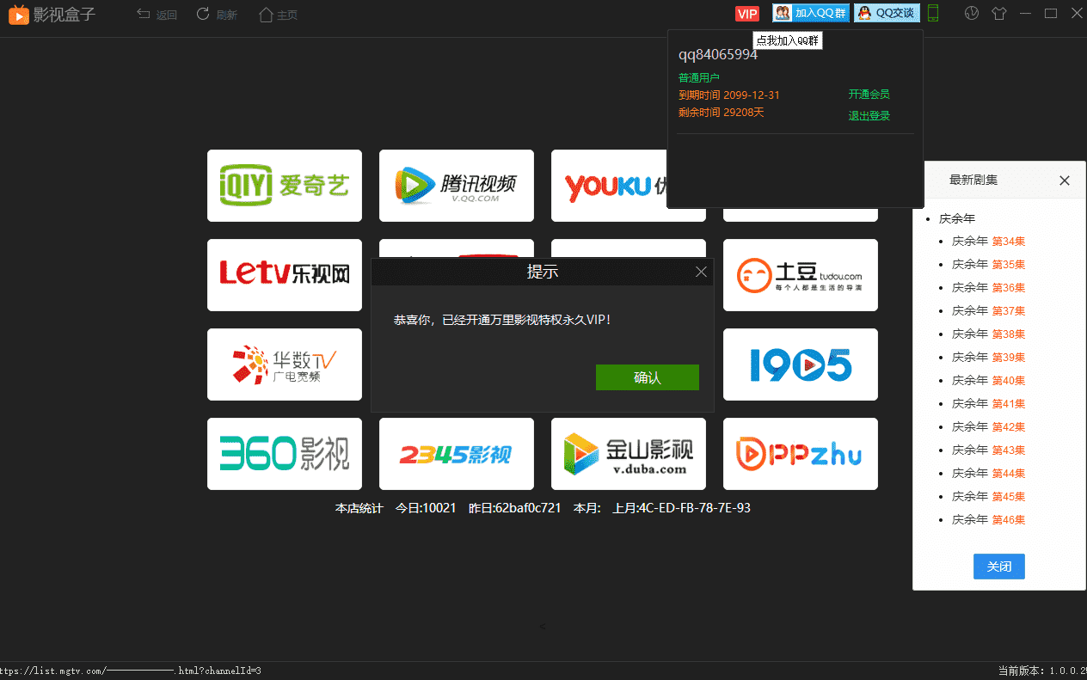Open the 1905 movie site thumbnail
The height and width of the screenshot is (680, 1087).
800,365
